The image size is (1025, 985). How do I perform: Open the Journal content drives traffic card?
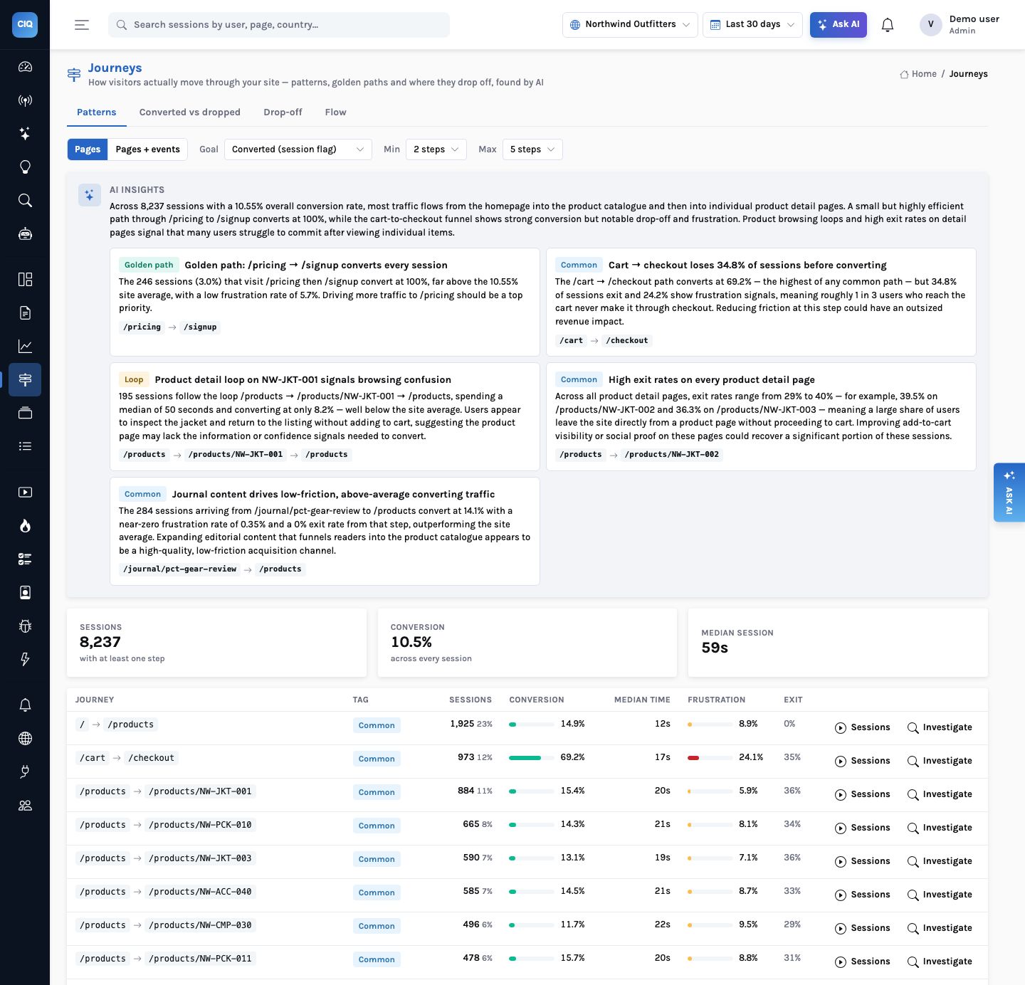(325, 532)
